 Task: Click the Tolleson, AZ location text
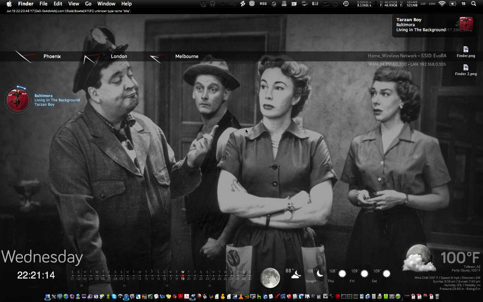coord(472,267)
